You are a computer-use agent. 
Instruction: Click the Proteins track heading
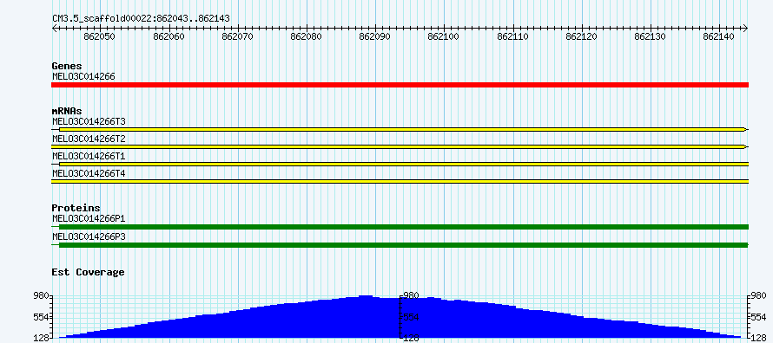[x=76, y=208]
